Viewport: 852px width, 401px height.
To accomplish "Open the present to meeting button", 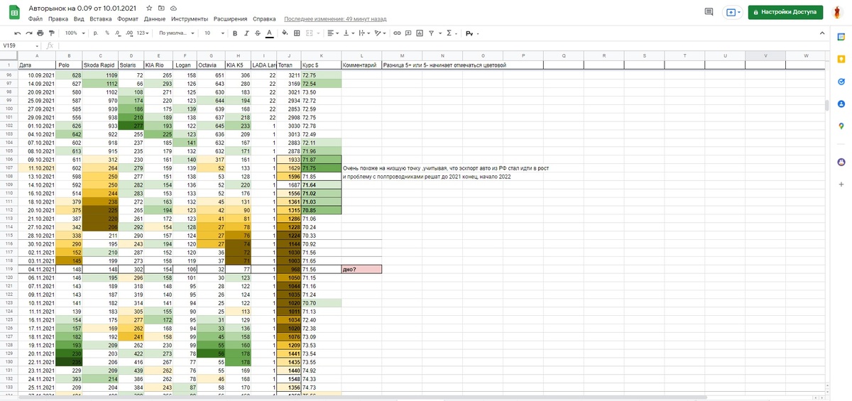I will [x=733, y=12].
